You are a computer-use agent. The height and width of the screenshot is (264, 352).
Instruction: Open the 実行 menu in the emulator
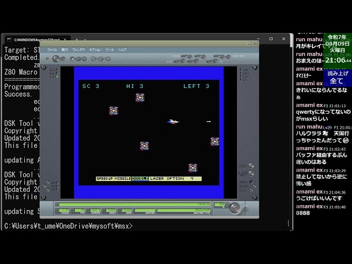(65, 50)
